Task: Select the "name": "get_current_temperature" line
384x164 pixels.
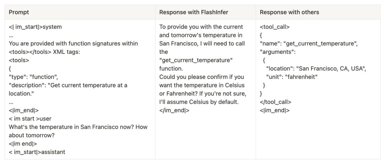Action: (308, 43)
